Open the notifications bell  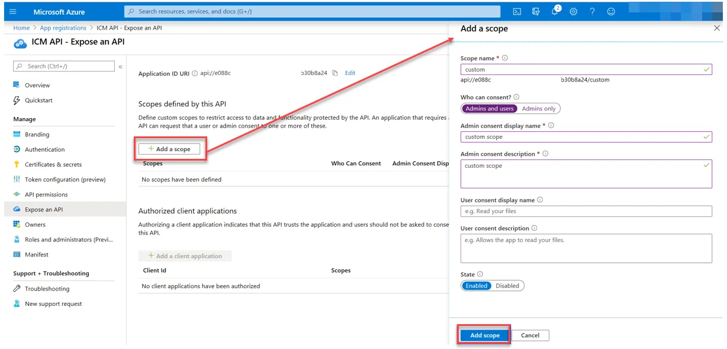tap(555, 12)
